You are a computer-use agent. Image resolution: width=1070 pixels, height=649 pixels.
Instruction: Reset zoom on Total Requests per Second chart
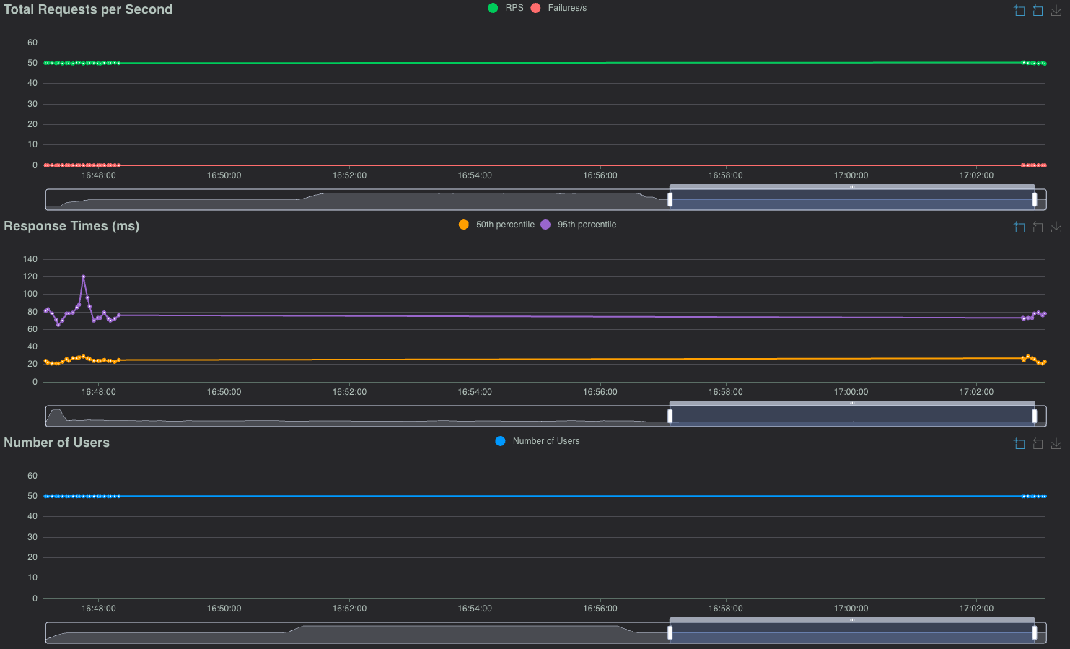[1038, 11]
